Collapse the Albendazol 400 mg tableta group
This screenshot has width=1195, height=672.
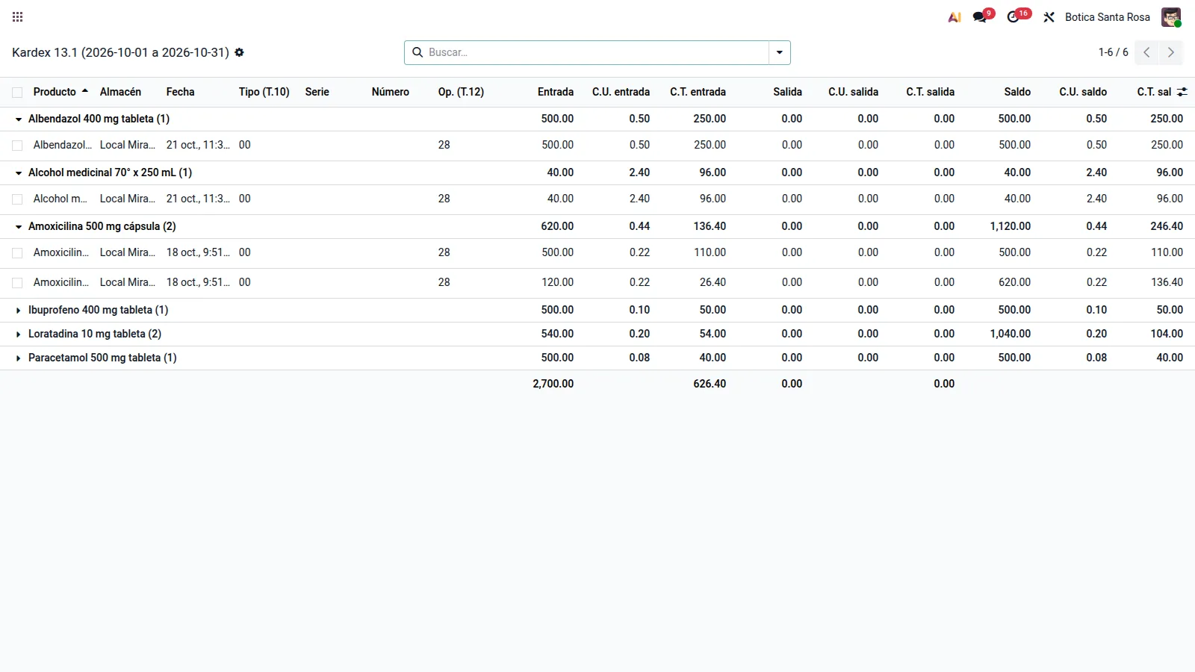tap(19, 119)
